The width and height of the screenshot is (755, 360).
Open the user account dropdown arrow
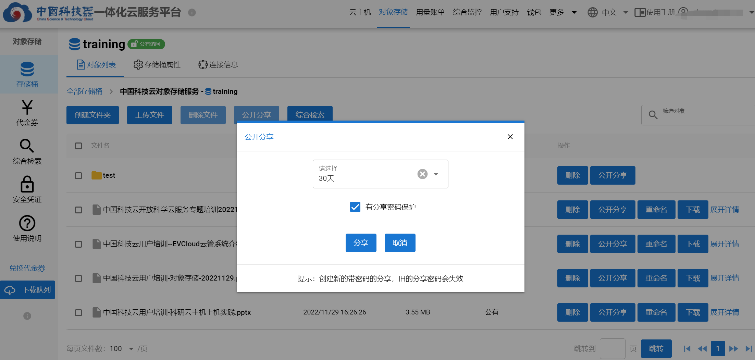pyautogui.click(x=752, y=13)
